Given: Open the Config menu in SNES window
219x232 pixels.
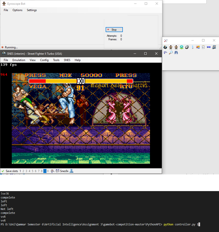Looking at the screenshot, I should pos(44,60).
